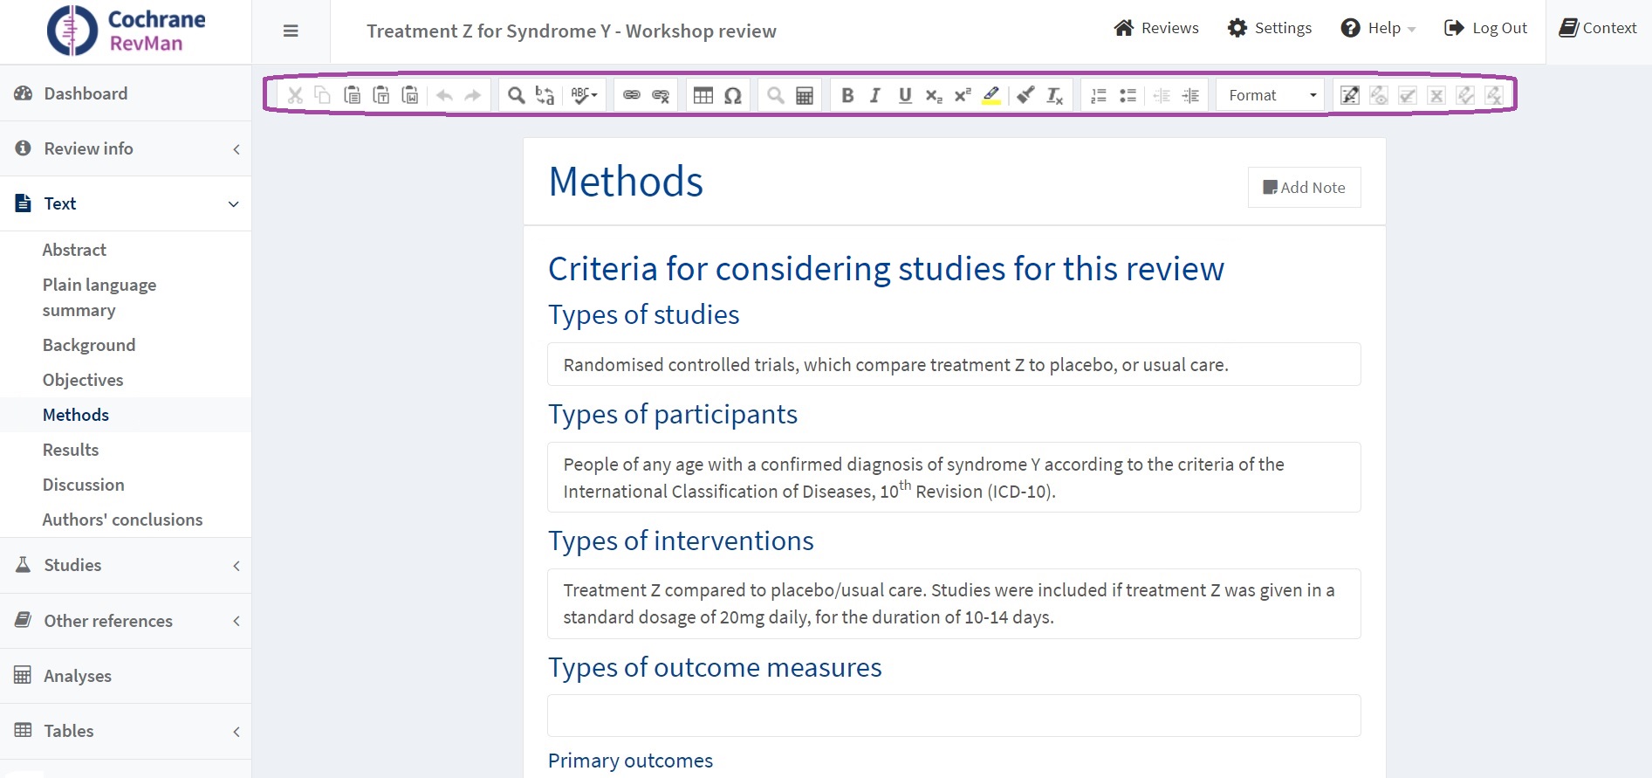Toggle bold formatting

[x=847, y=95]
